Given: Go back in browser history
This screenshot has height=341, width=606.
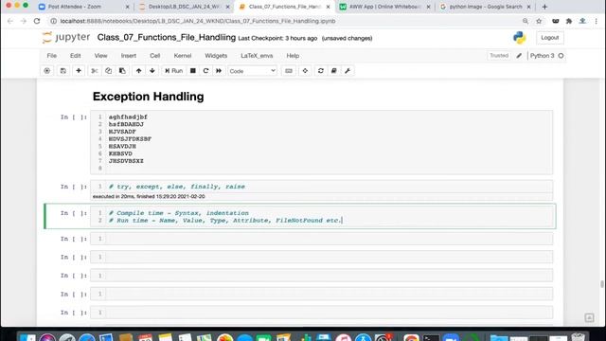Looking at the screenshot, I should click(x=10, y=21).
